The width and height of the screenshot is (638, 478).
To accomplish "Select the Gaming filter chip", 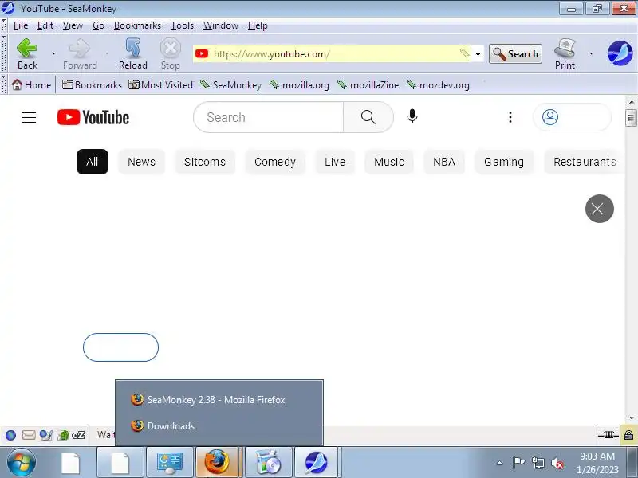I will tap(504, 162).
